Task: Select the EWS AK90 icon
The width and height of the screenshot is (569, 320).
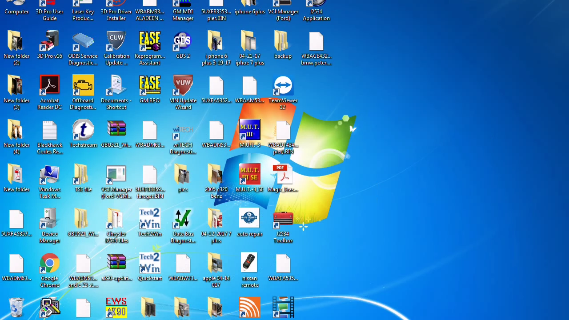Action: point(116,308)
